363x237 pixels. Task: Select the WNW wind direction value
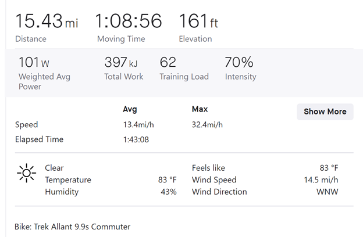pos(327,192)
